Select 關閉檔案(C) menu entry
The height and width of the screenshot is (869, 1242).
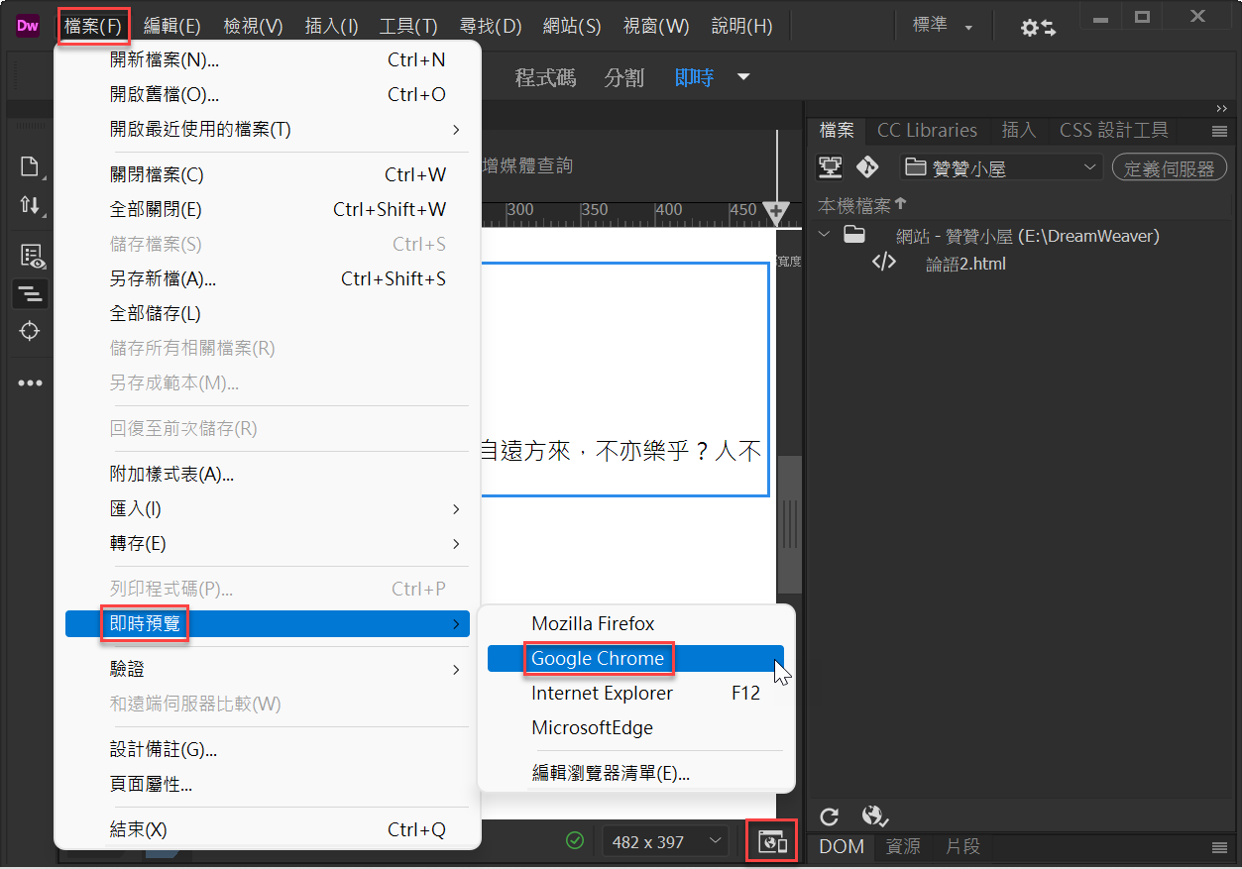[x=268, y=174]
